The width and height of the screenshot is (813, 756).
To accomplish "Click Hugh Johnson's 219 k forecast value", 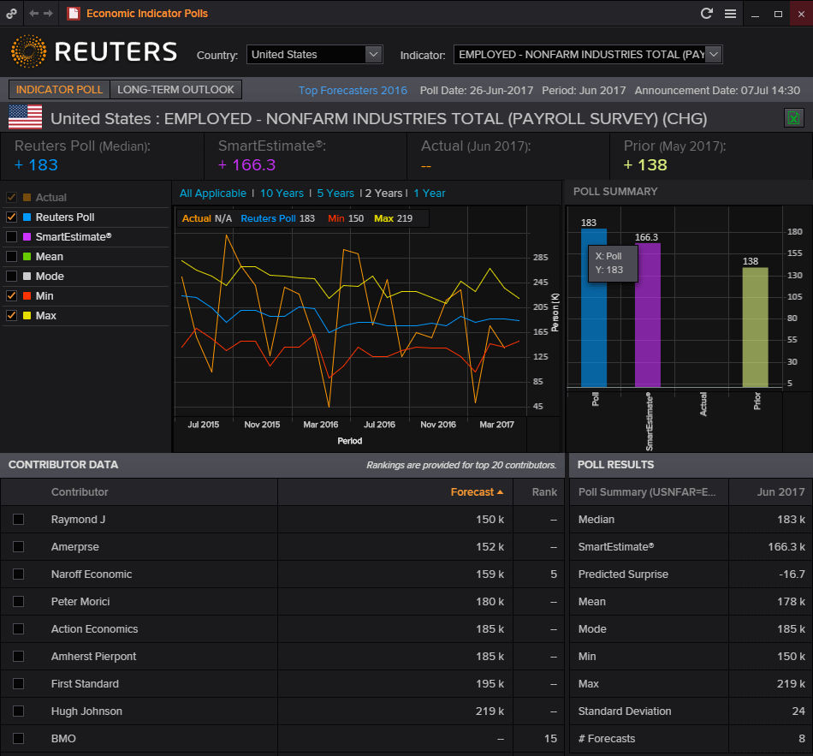I will click(490, 711).
